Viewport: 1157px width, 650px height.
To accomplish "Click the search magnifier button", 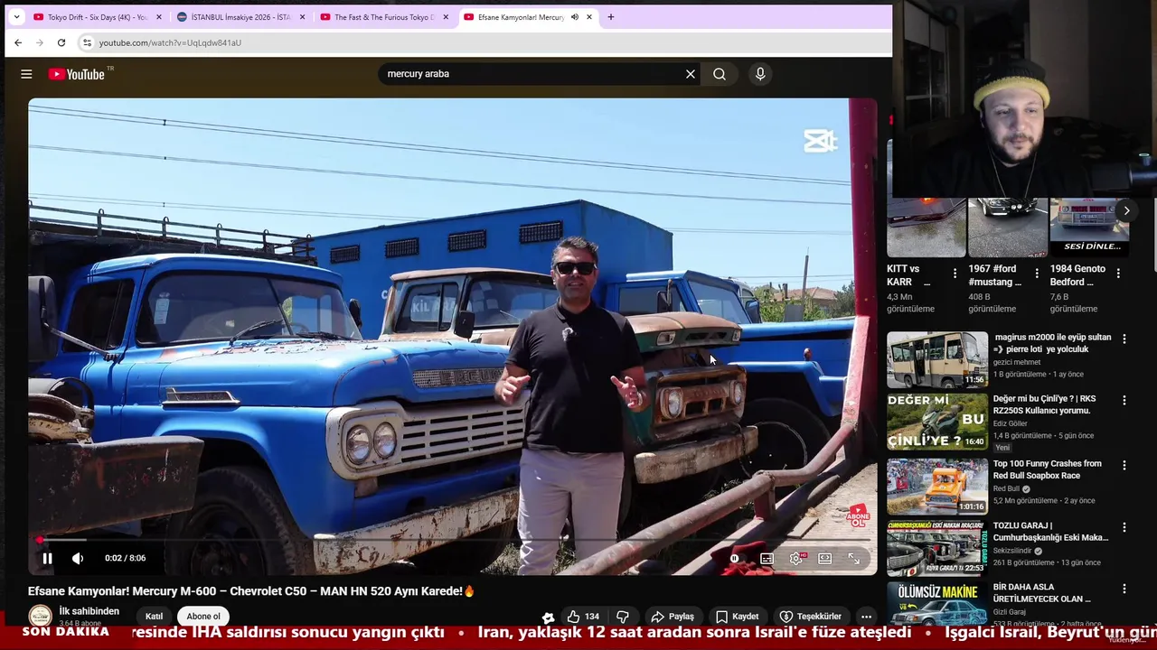I will (720, 74).
